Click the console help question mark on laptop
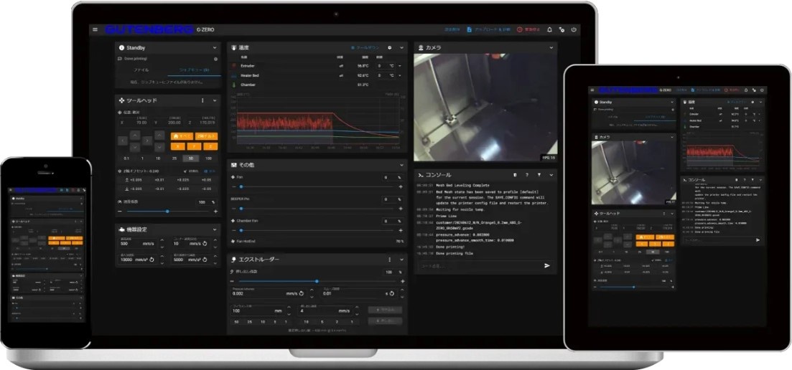The image size is (792, 370). point(526,174)
